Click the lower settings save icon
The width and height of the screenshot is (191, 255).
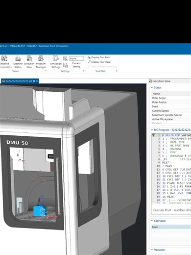point(65,65)
